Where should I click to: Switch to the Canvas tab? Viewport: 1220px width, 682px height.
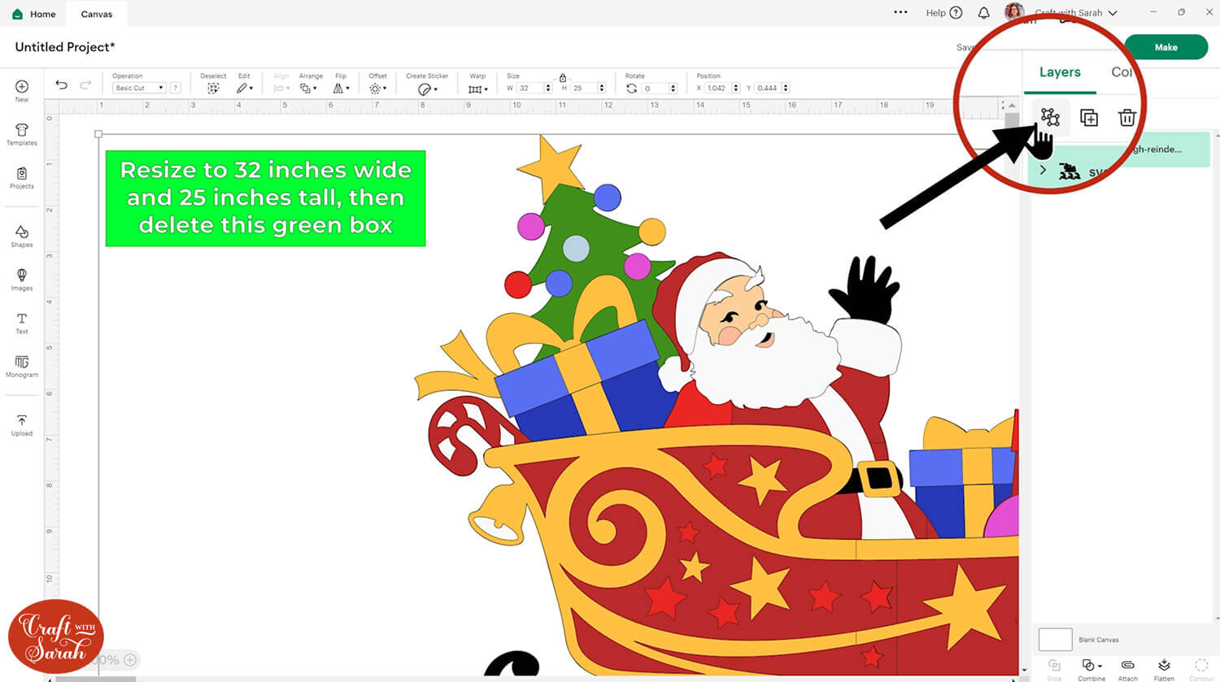click(x=97, y=14)
